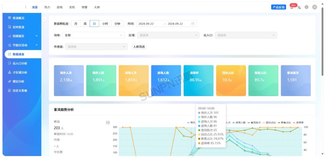
Task: Toggle the 进场率 legend series
Action: click(298, 123)
